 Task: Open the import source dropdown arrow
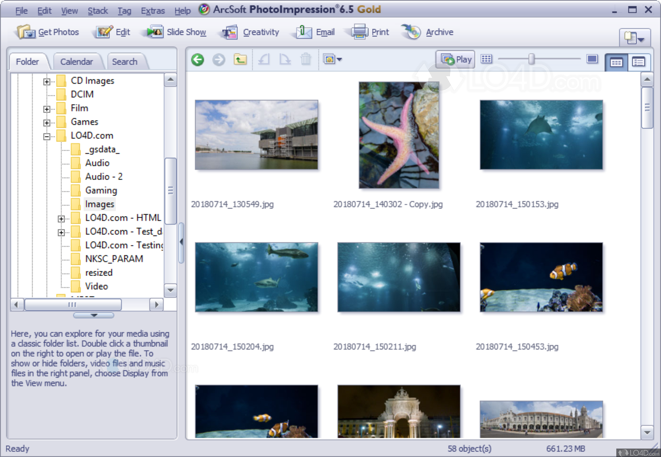click(339, 59)
